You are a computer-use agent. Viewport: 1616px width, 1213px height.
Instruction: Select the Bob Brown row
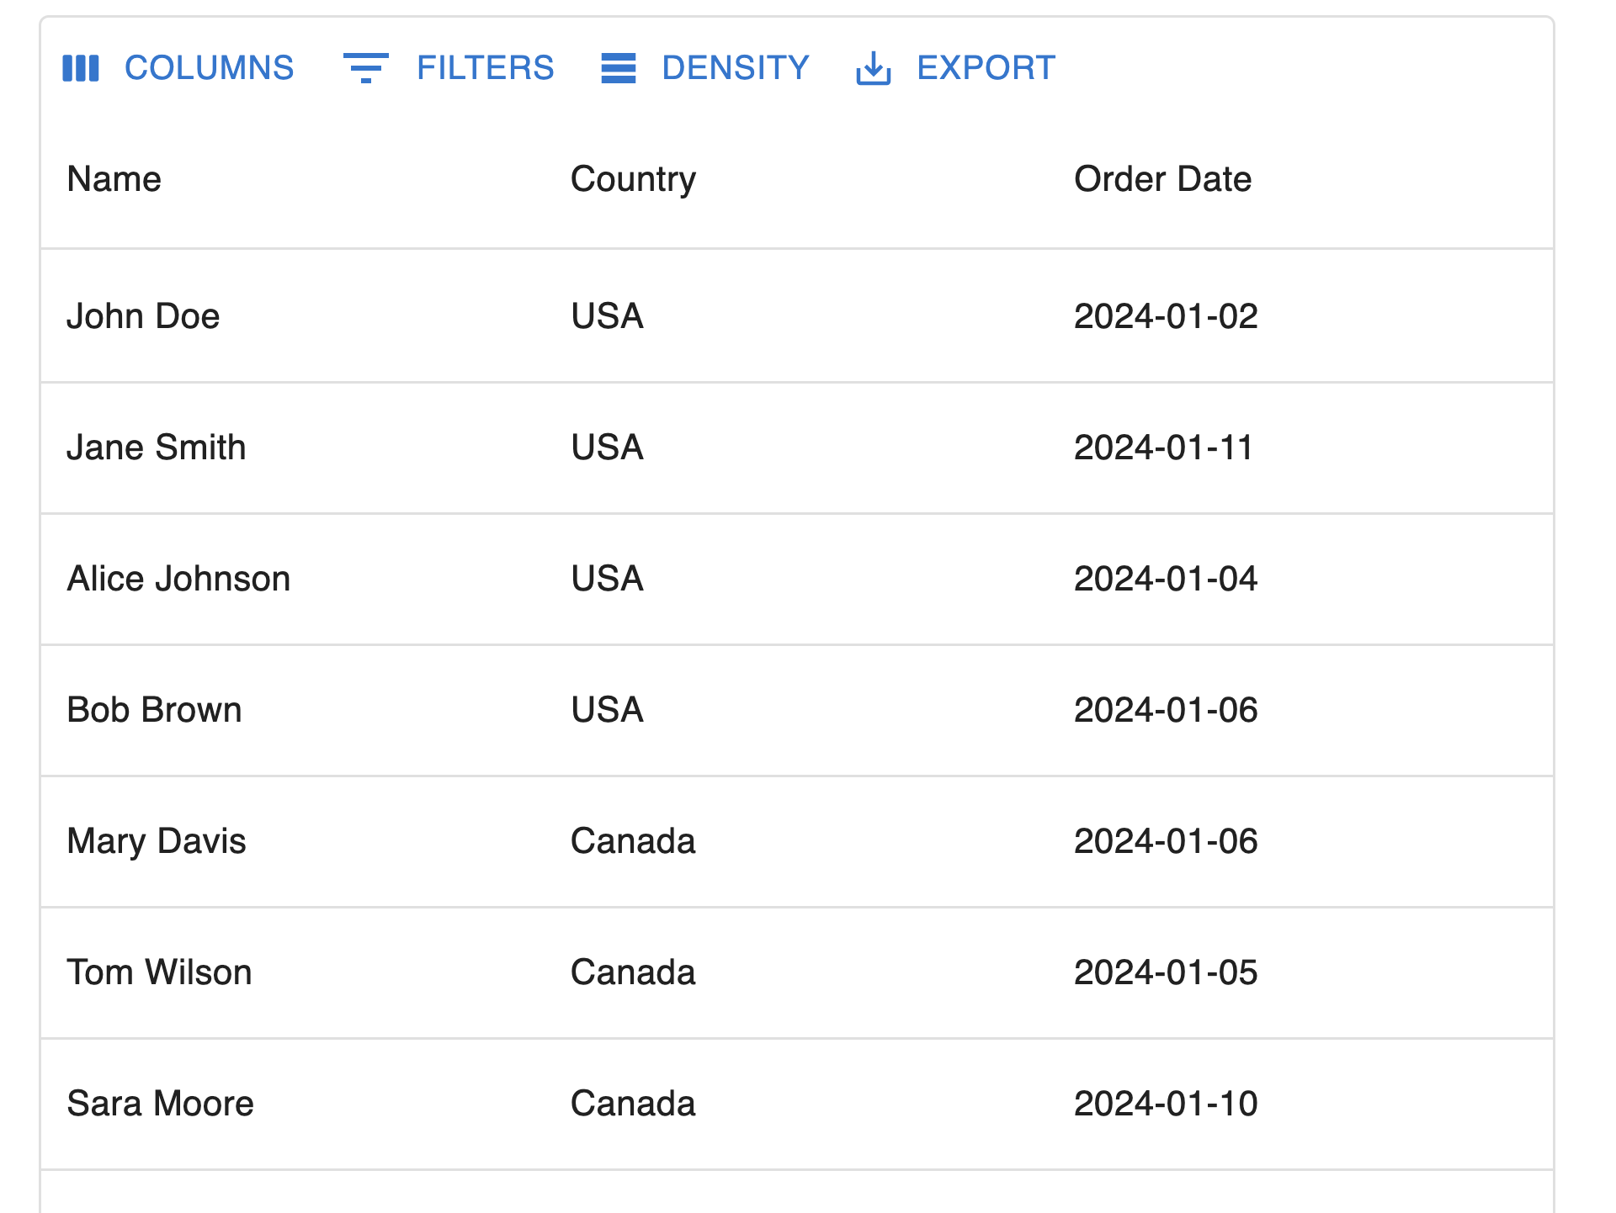155,710
